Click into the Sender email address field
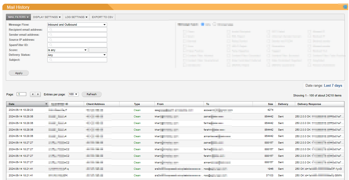The image size is (349, 180). pyautogui.click(x=77, y=35)
